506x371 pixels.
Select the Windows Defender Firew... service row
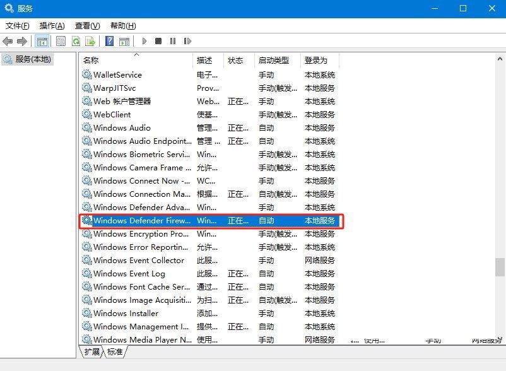[211, 221]
